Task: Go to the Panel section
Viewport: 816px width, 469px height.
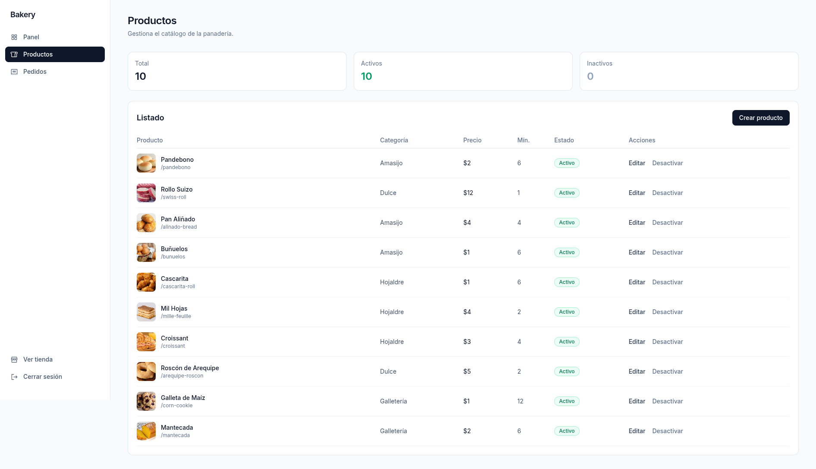Action: pyautogui.click(x=55, y=37)
